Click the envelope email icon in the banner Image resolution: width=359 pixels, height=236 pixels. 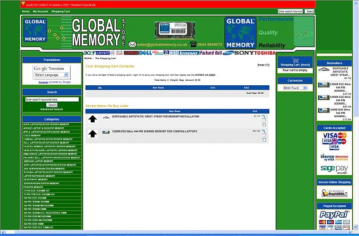coord(132,44)
